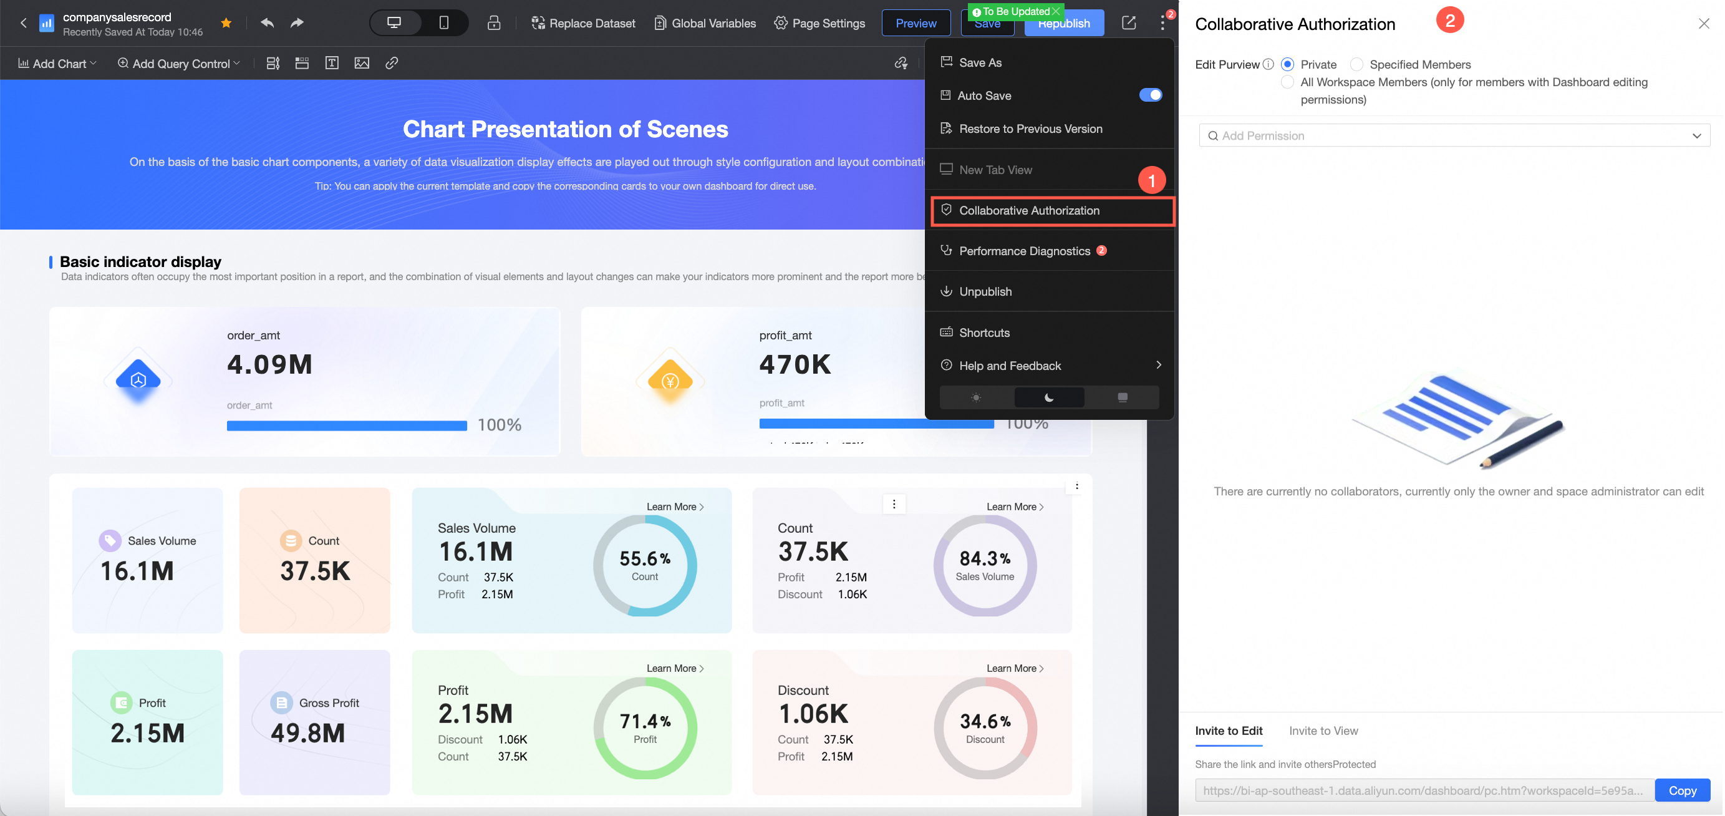Image resolution: width=1725 pixels, height=816 pixels.
Task: Switch to Invite to View tab
Action: click(x=1323, y=731)
